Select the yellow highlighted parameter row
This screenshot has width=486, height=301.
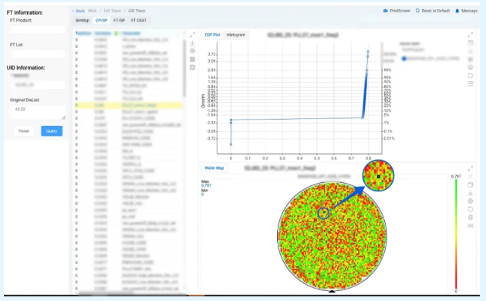pos(128,106)
